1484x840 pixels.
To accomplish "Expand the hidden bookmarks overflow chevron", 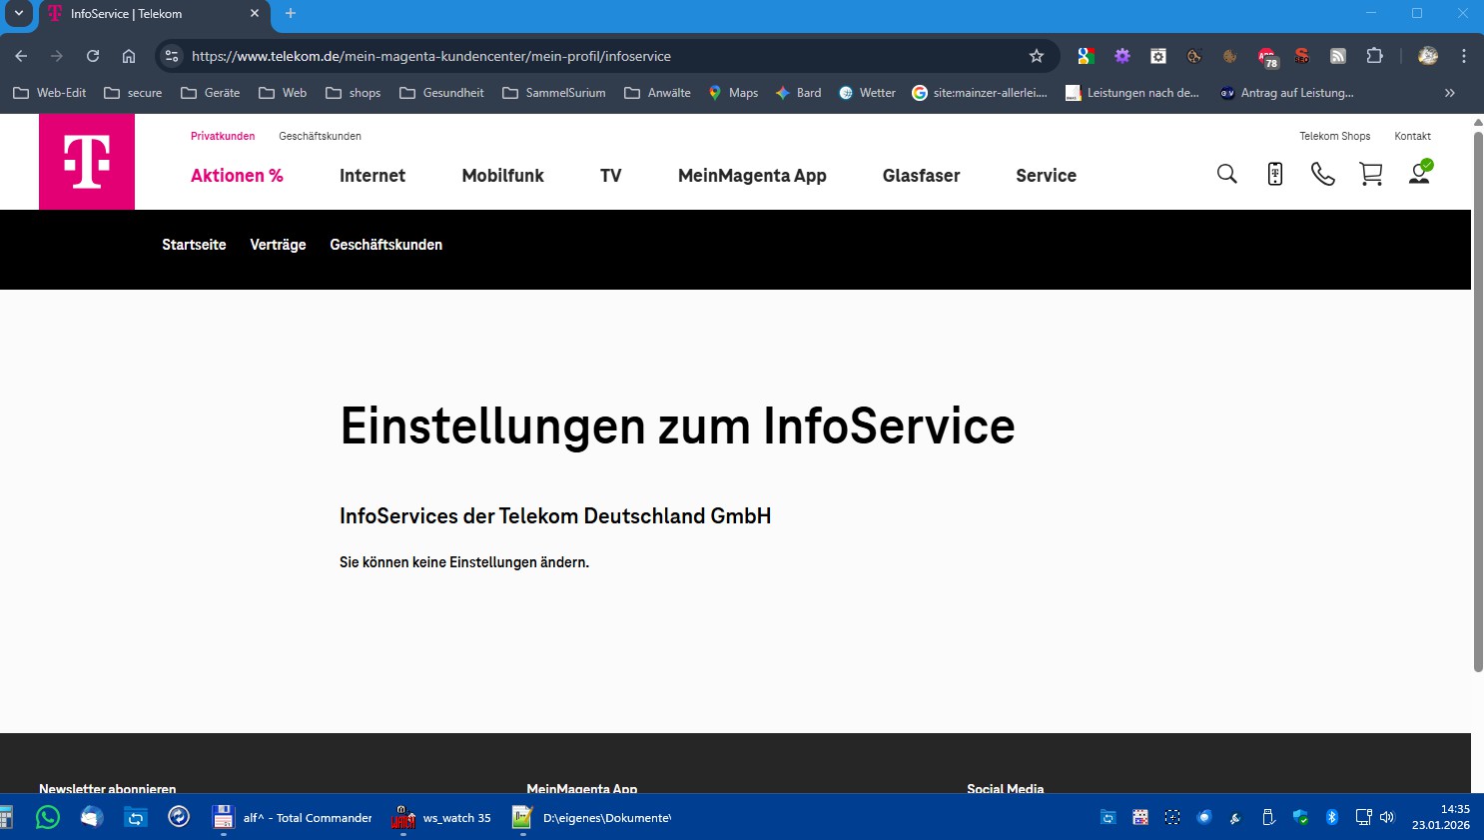I will tap(1449, 93).
